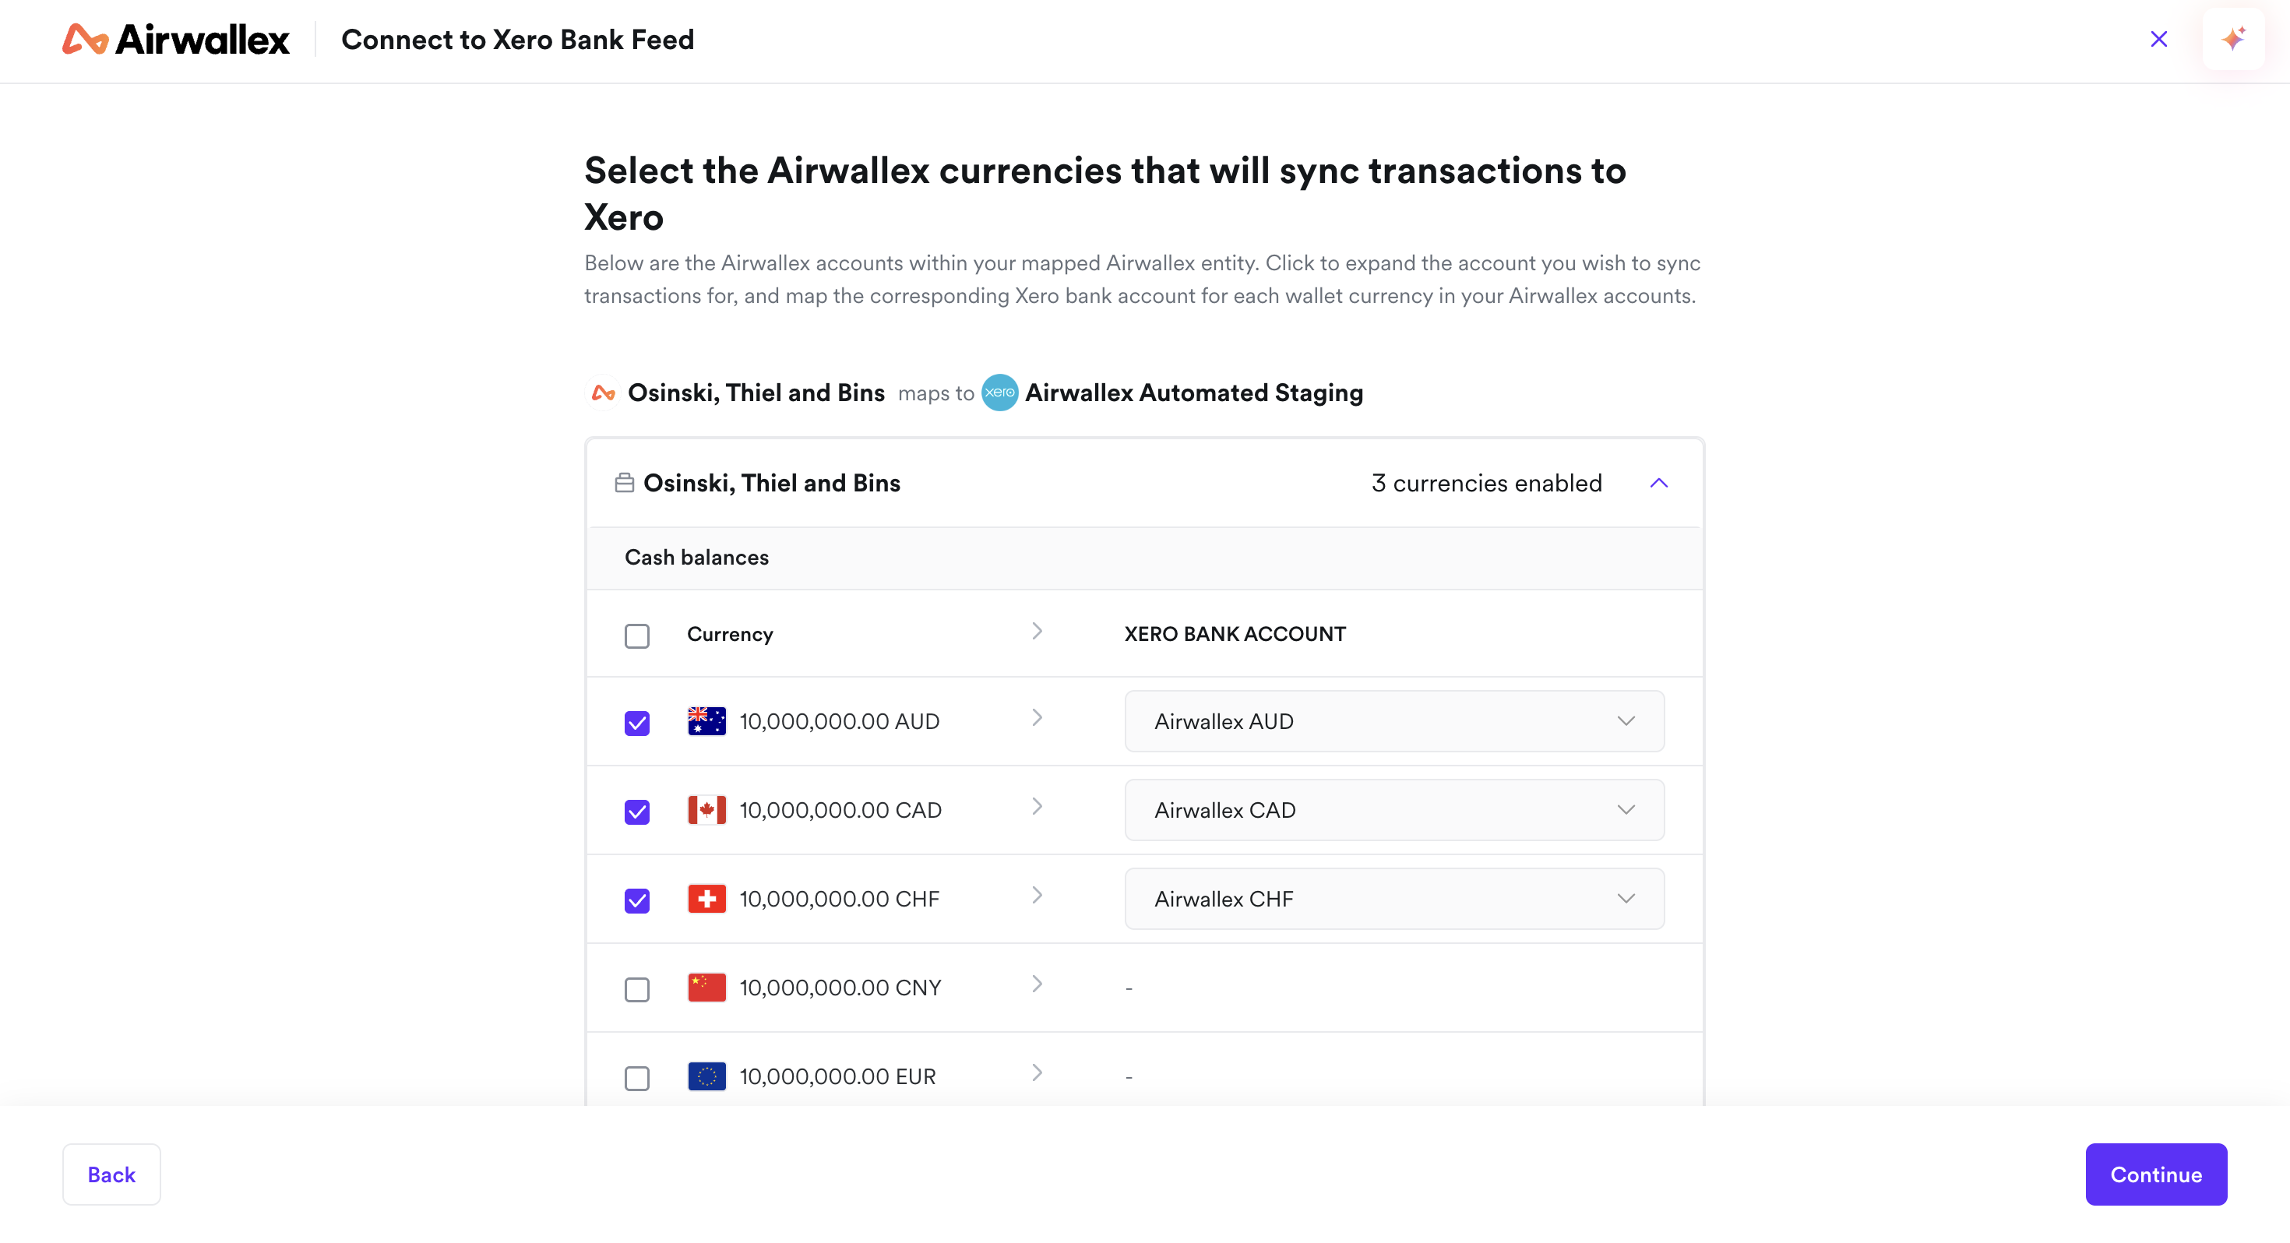Image resolution: width=2290 pixels, height=1243 pixels.
Task: Click the Airwallex logo in header
Action: (175, 39)
